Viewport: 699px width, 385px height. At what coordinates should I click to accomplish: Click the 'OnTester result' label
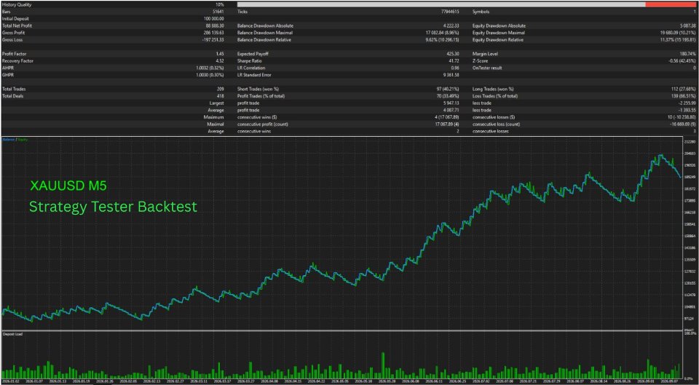click(x=487, y=68)
